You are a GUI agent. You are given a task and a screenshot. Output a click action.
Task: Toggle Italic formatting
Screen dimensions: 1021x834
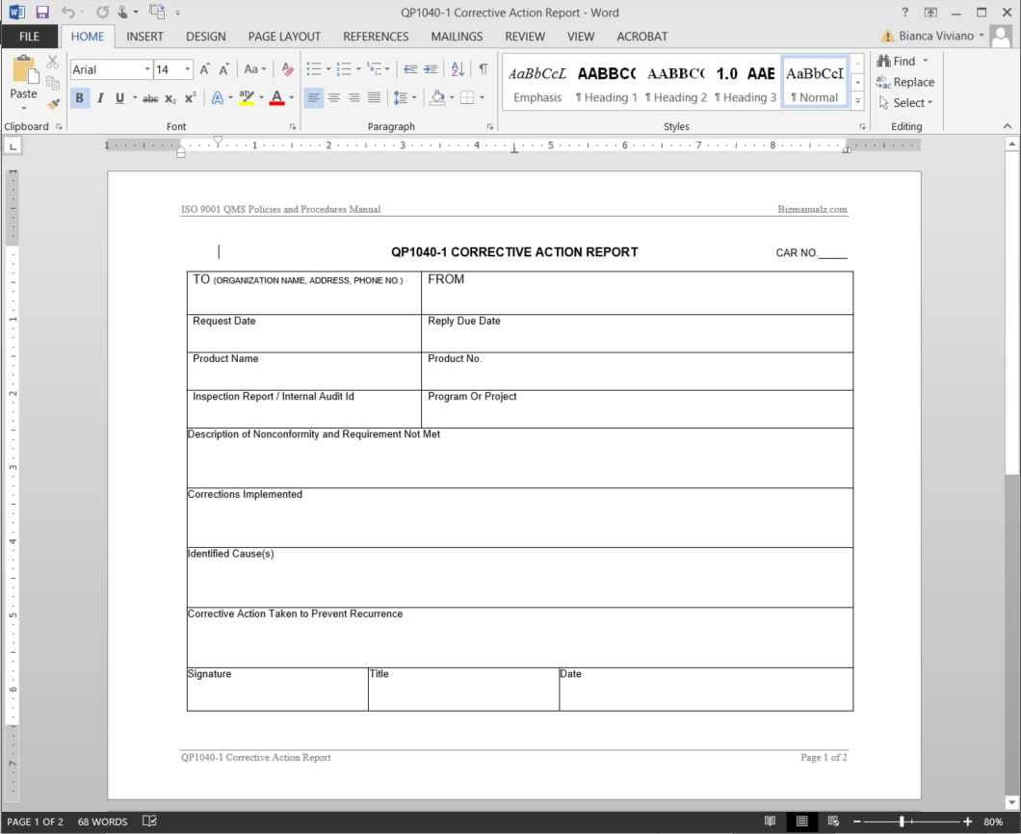tap(100, 97)
